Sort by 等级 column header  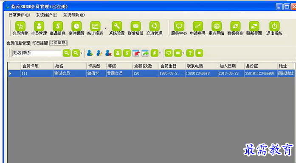point(119,66)
